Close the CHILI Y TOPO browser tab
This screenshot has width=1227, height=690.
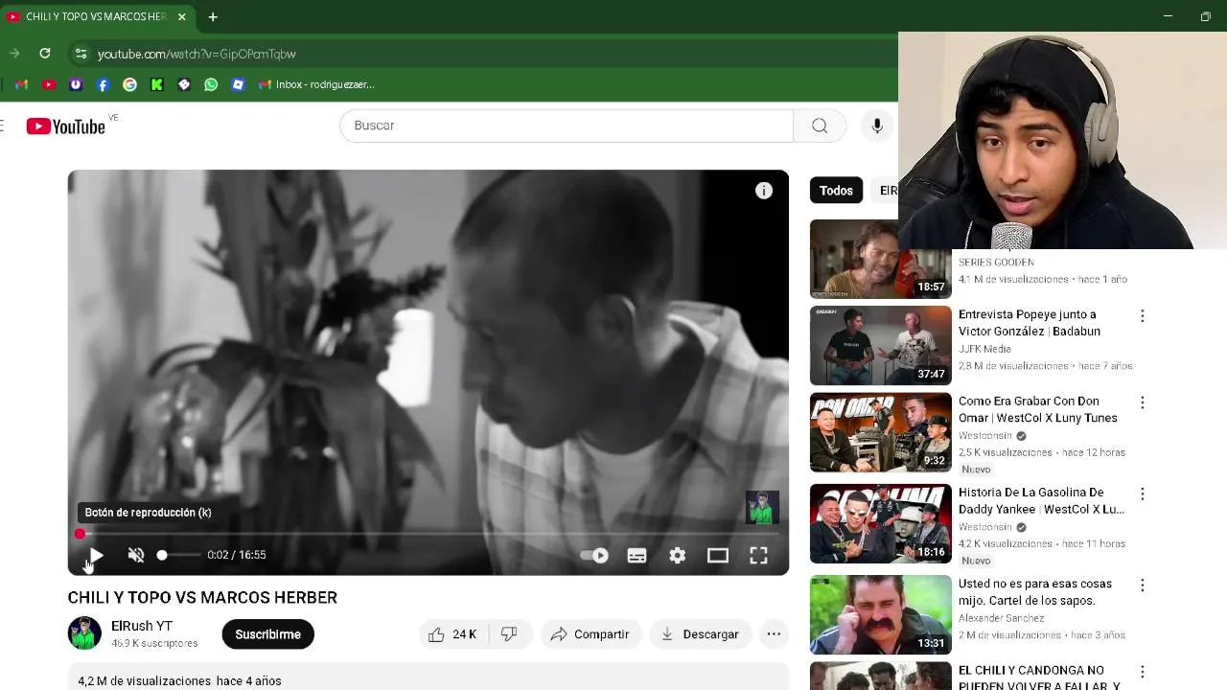point(182,16)
